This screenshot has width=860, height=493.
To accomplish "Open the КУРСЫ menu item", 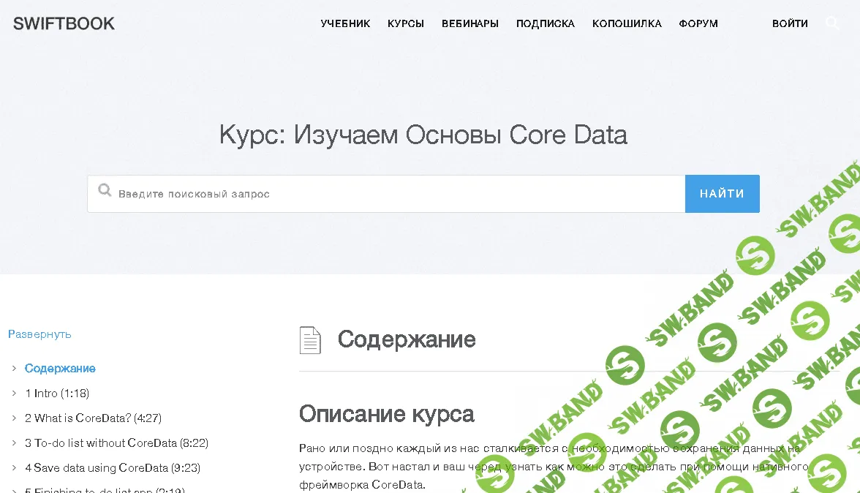I will (x=405, y=23).
